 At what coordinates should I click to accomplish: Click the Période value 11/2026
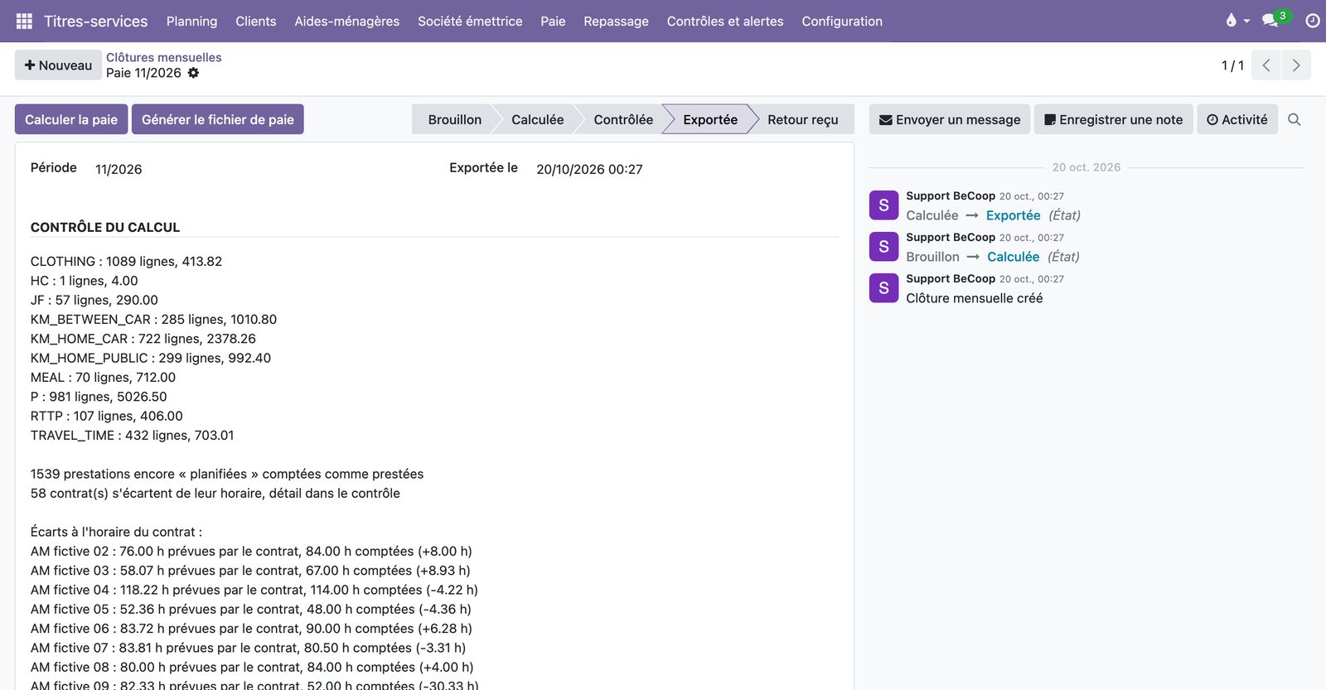(119, 169)
